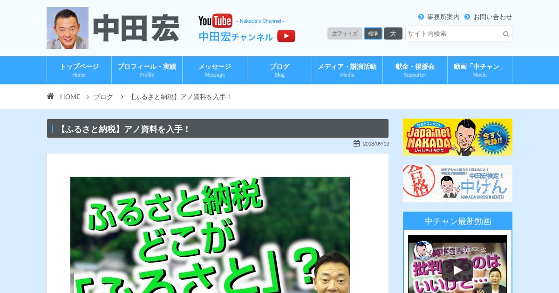
Task: Open the YouTube logo in the header
Action: (x=215, y=21)
